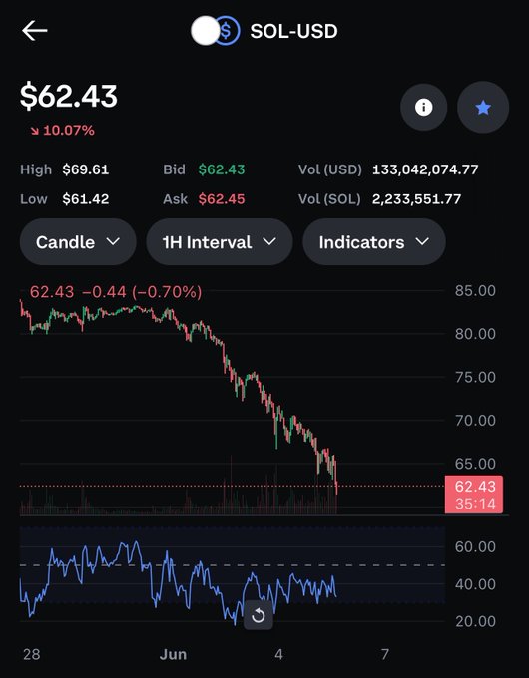Open the Candle chart type dropdown
529x678 pixels.
click(x=78, y=241)
